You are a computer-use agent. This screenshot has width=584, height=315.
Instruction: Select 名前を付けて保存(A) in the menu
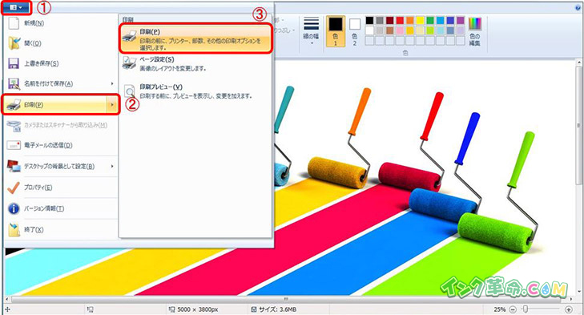click(x=56, y=84)
